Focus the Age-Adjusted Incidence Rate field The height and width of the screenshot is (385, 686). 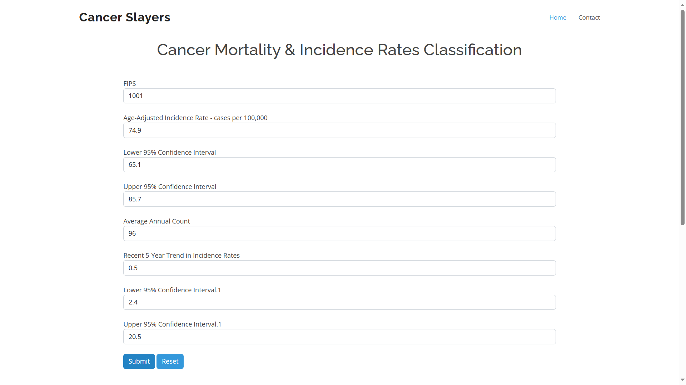(339, 130)
